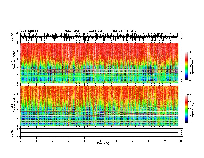
Task: Click the ch.1 color bar log(PSD) label
Action: [193, 67]
